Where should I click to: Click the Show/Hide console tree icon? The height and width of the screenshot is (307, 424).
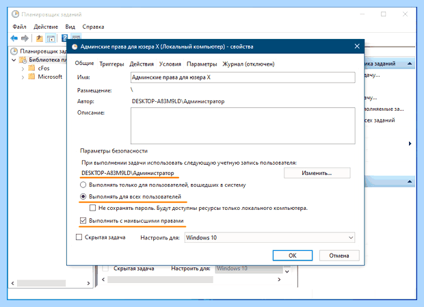[x=51, y=38]
